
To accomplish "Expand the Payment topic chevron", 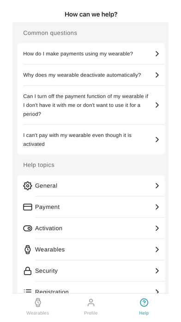I will pyautogui.click(x=157, y=207).
